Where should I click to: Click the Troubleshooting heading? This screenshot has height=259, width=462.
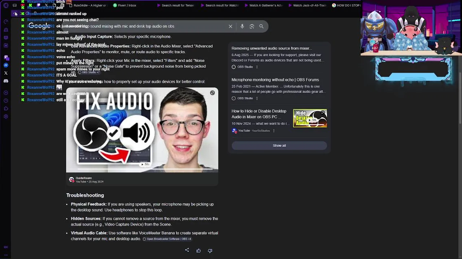pyautogui.click(x=85, y=195)
